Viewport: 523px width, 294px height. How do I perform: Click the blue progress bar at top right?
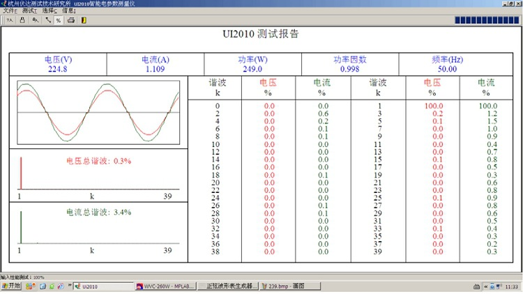pos(486,20)
